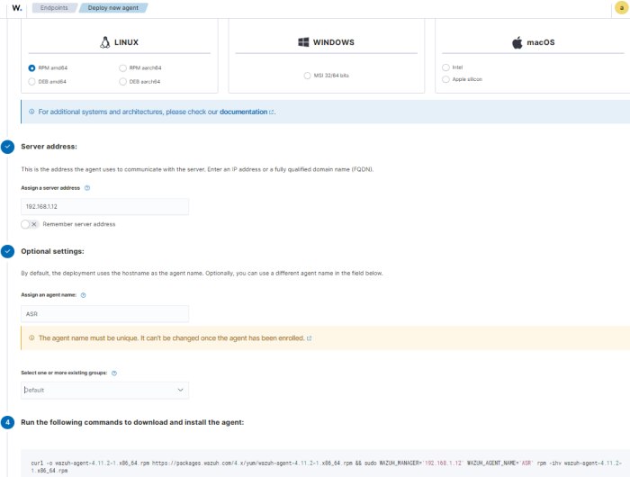Select DEB aarch64 package option
This screenshot has width=630, height=477.
(x=123, y=82)
